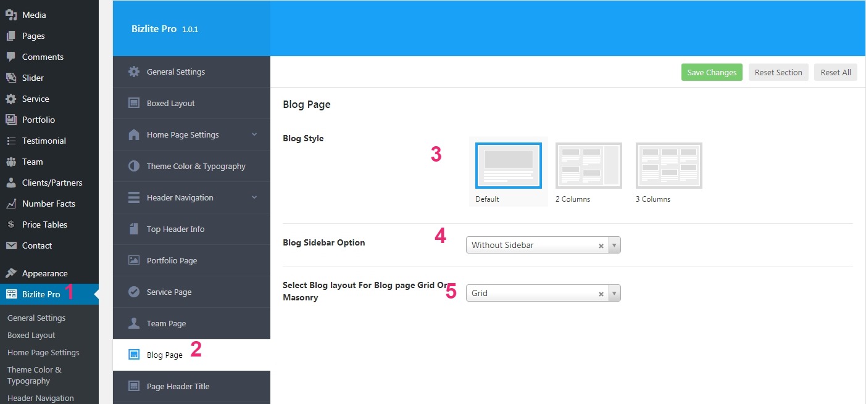
Task: Open the Number Facts menu item
Action: tap(49, 204)
